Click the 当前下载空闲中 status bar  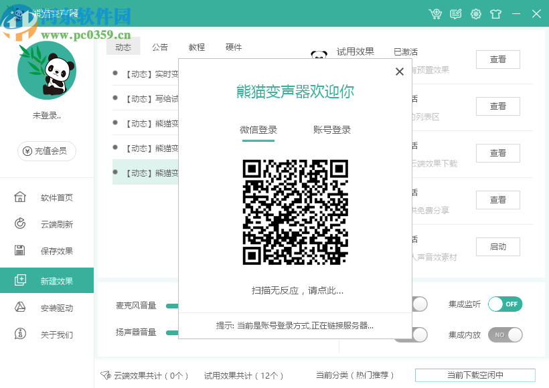point(475,375)
